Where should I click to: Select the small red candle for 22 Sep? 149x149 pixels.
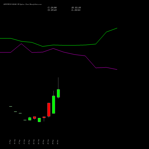[35, 117]
